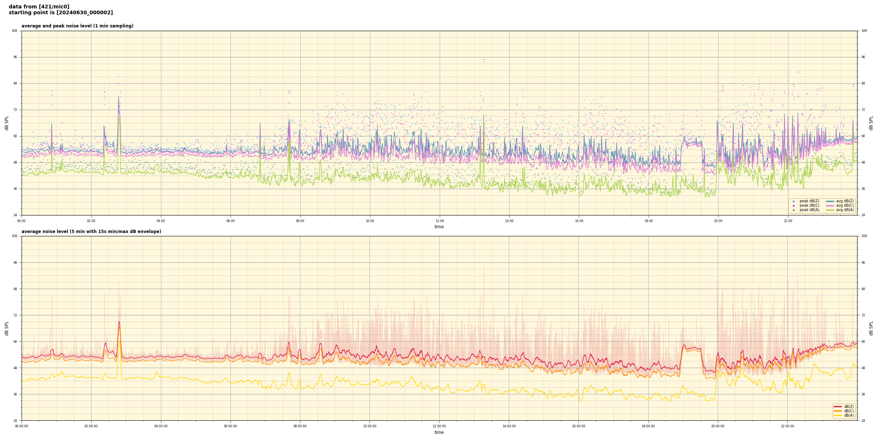
Task: Click the 'starting point is [20240630_000002]' text
Action: 61,13
